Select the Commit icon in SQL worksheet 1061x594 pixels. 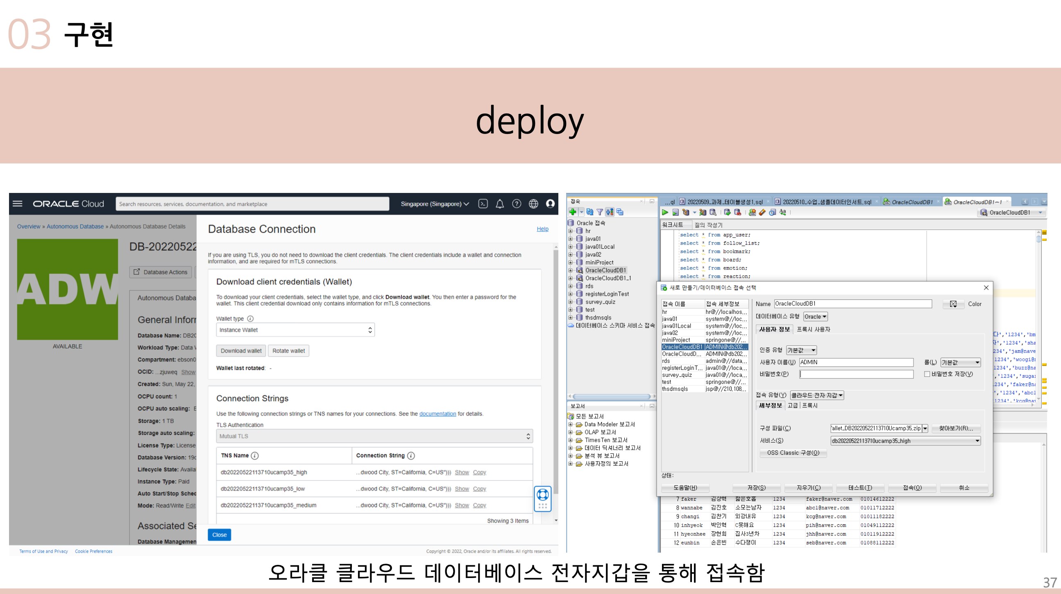click(728, 213)
